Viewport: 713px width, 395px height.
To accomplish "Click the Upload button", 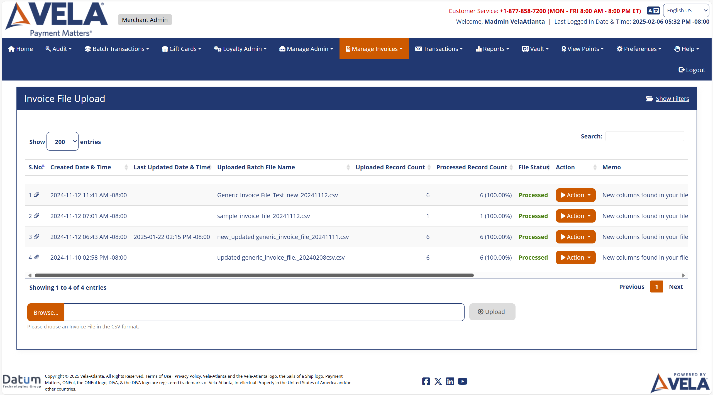I will point(492,312).
